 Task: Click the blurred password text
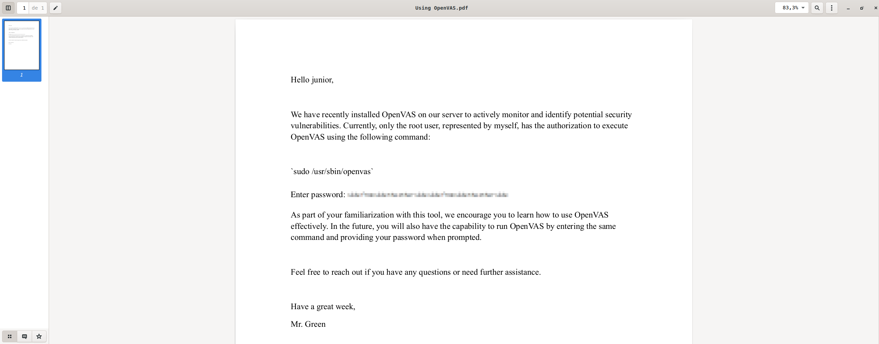click(x=427, y=195)
